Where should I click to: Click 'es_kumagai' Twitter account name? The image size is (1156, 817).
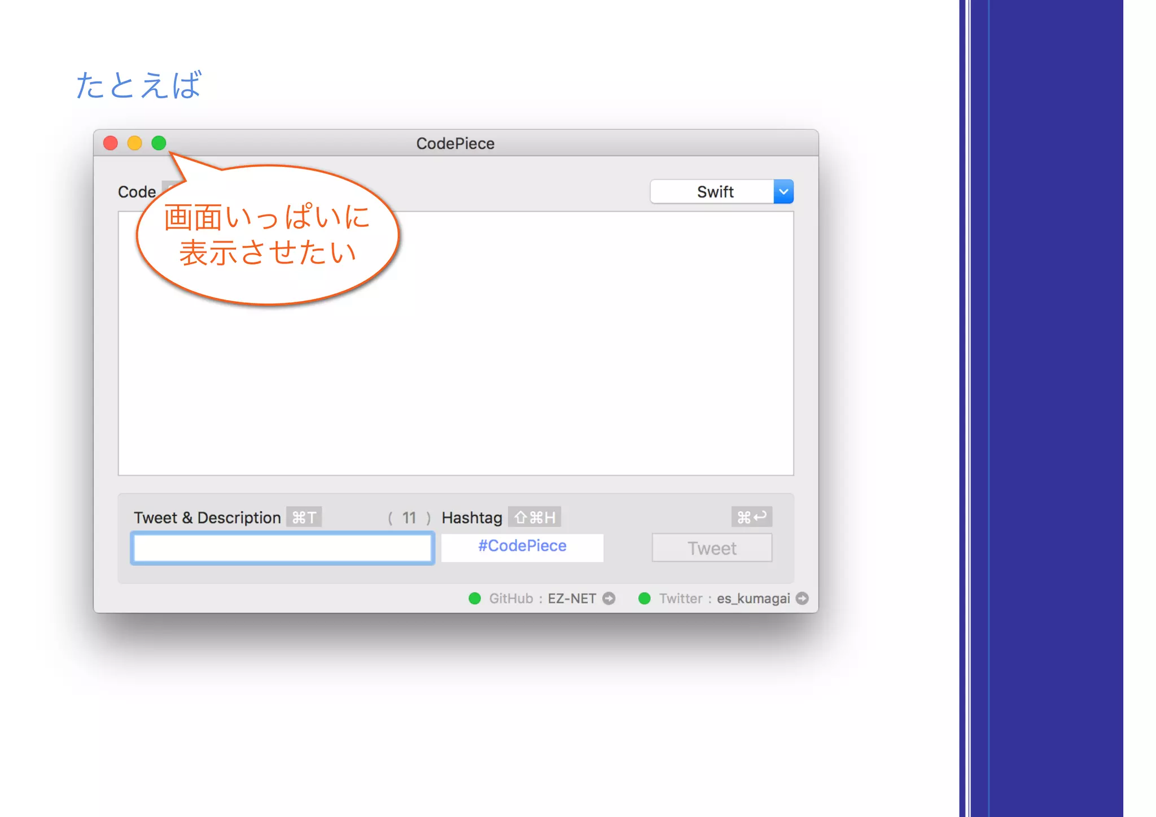(x=754, y=599)
